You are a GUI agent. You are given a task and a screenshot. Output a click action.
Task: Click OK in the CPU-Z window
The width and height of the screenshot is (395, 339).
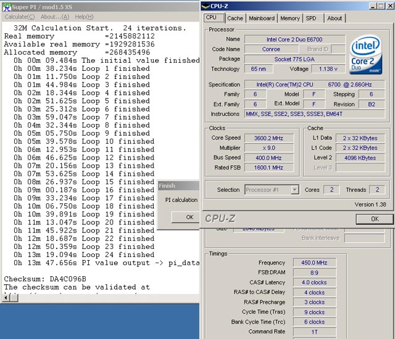tap(375, 219)
